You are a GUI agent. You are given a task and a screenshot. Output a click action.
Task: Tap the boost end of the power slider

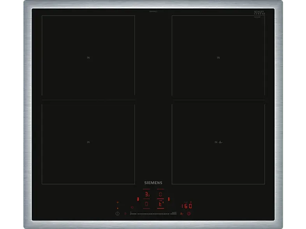click(x=174, y=213)
